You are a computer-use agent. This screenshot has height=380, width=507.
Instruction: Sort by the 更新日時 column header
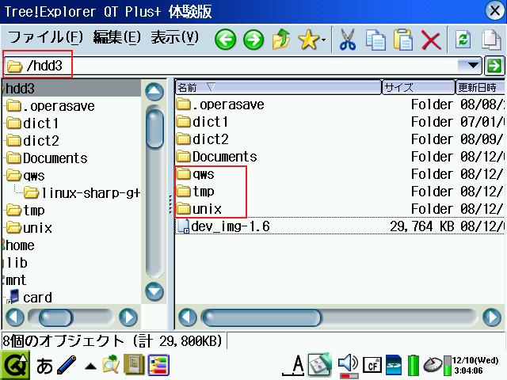480,87
